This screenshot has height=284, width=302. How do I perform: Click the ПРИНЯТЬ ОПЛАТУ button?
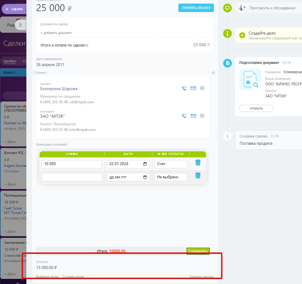196,8
